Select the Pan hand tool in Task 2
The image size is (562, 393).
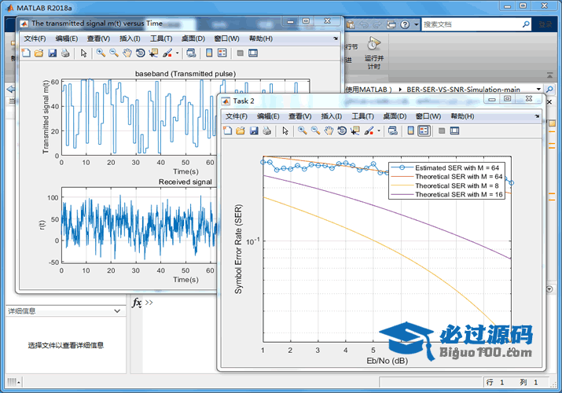pos(329,130)
